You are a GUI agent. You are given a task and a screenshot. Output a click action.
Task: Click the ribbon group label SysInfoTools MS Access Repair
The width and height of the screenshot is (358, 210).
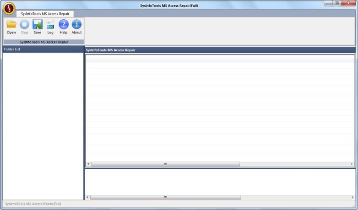point(44,42)
